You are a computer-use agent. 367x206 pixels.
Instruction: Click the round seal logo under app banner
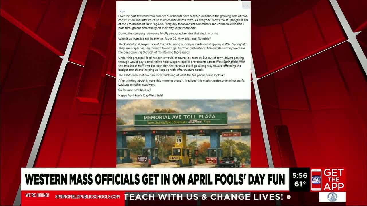(x=332, y=197)
